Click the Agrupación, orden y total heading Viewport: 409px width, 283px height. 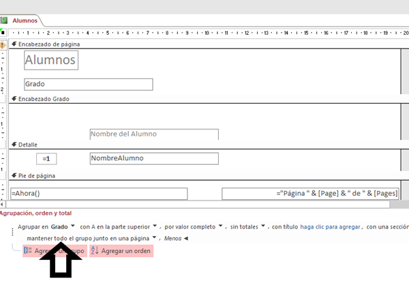(35, 213)
